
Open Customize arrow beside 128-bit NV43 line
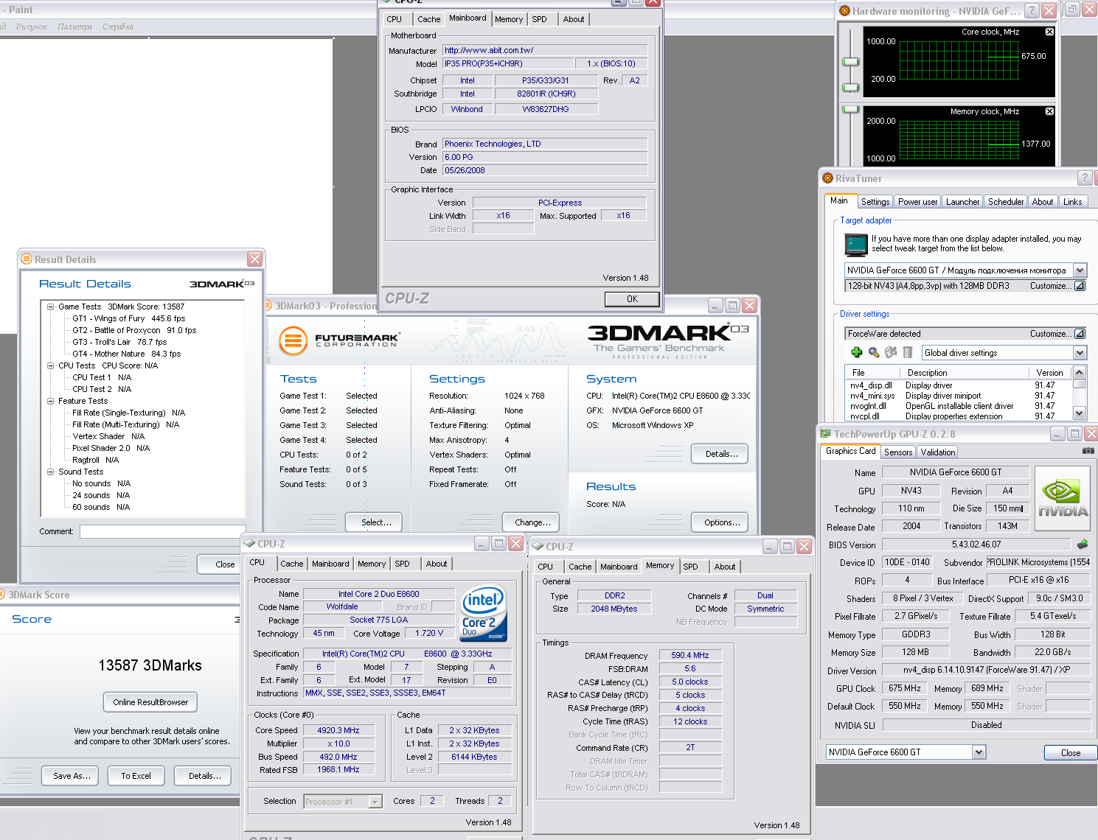click(x=1080, y=286)
